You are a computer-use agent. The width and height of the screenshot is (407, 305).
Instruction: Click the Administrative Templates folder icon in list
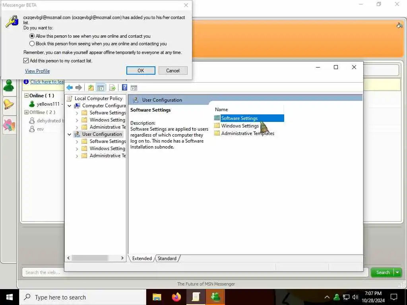click(217, 133)
